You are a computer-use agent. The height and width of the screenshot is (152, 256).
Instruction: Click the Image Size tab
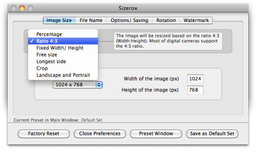[59, 20]
